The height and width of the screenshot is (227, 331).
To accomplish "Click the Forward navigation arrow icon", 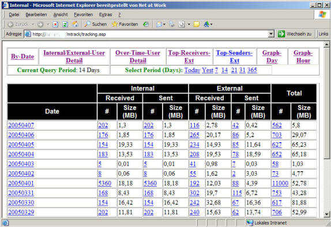I will coord(40,24).
